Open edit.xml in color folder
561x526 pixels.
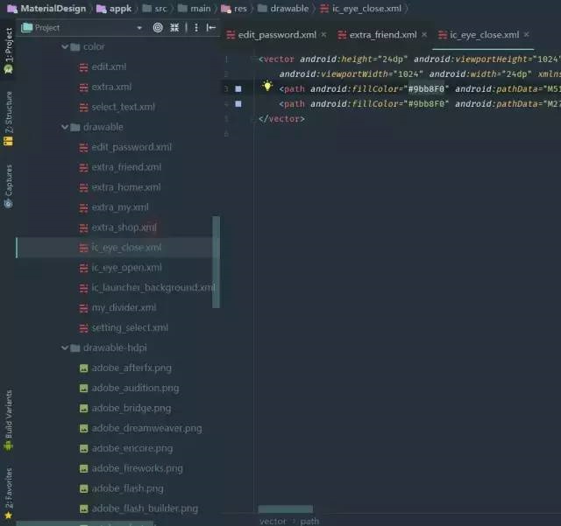point(109,67)
